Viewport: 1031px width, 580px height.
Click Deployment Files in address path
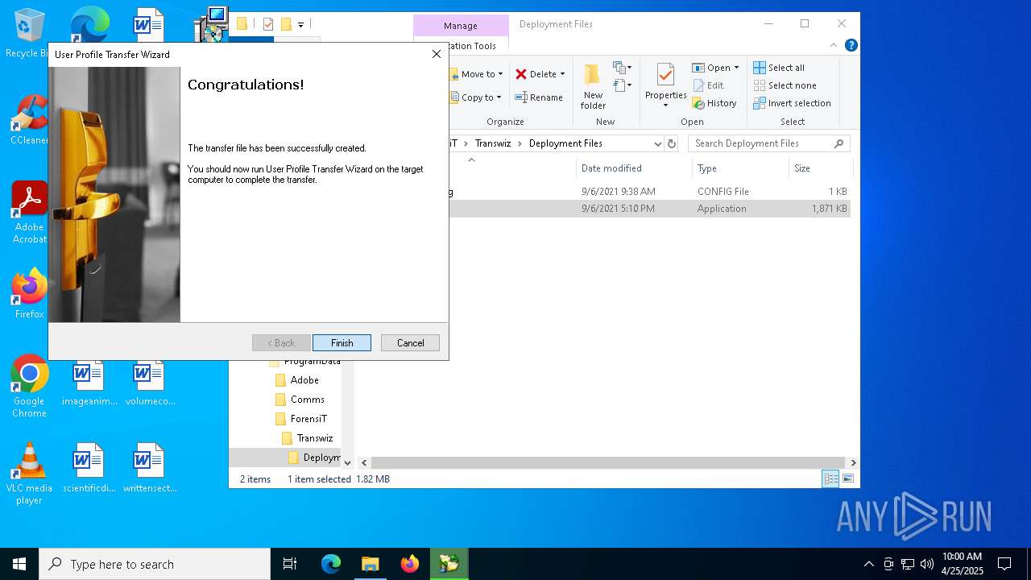565,143
